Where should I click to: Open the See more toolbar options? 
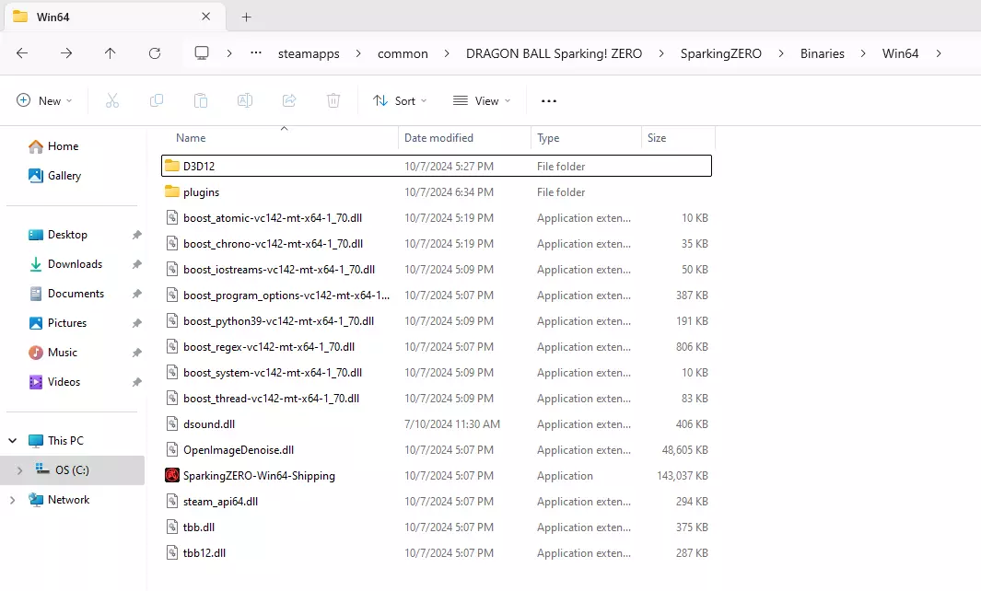point(549,100)
